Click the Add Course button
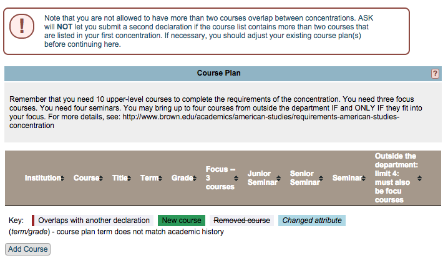Viewport: 448px width, 258px height. click(27, 249)
